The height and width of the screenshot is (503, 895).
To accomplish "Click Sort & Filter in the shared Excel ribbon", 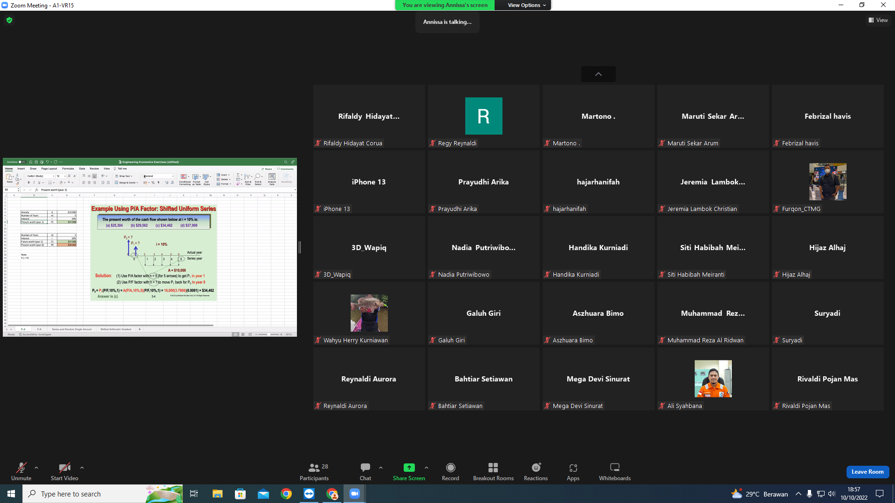I will pyautogui.click(x=248, y=179).
